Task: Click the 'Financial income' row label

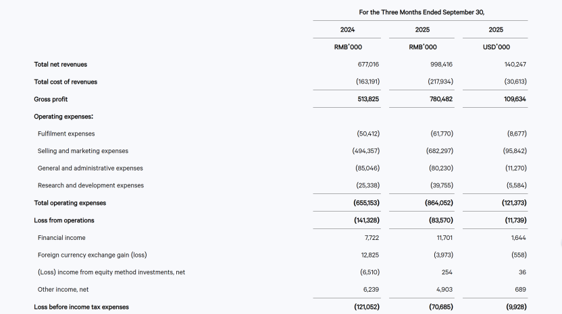Action: tap(61, 238)
